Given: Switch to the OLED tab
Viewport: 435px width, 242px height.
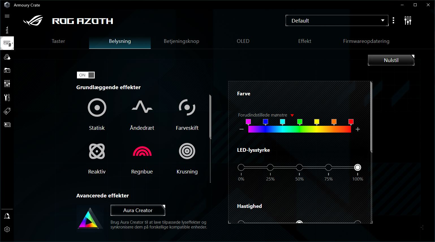Looking at the screenshot, I should (x=243, y=41).
